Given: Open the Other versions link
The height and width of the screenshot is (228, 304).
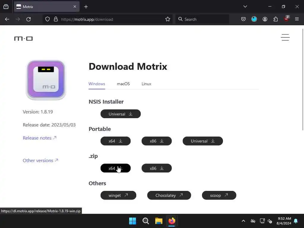Looking at the screenshot, I should tap(40, 161).
